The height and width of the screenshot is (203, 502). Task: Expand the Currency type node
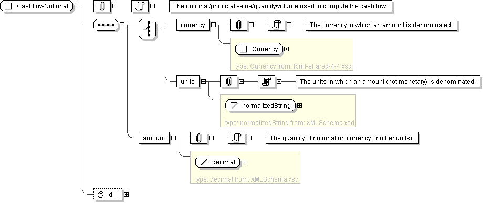(287, 49)
